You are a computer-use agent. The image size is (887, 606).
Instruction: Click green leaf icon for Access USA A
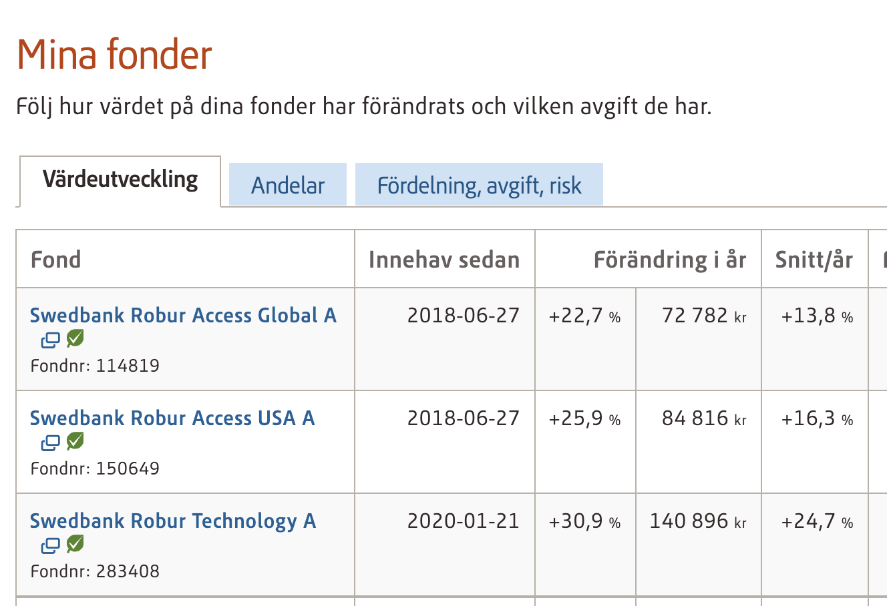point(75,441)
